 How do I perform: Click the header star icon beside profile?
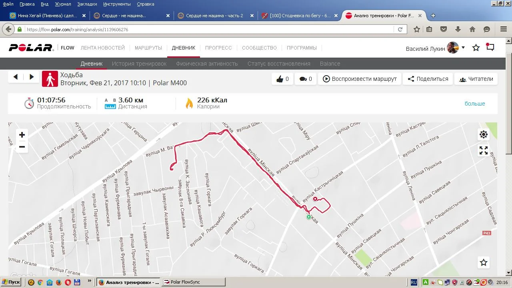(x=476, y=48)
